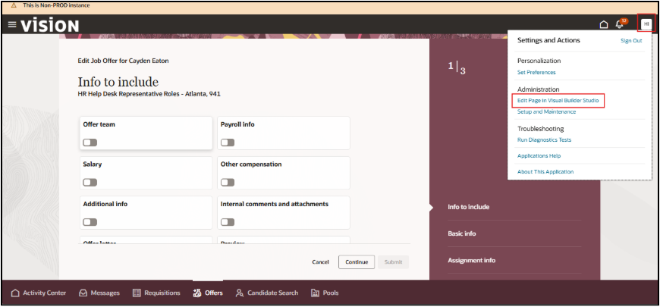Click the Vision logo

point(49,26)
